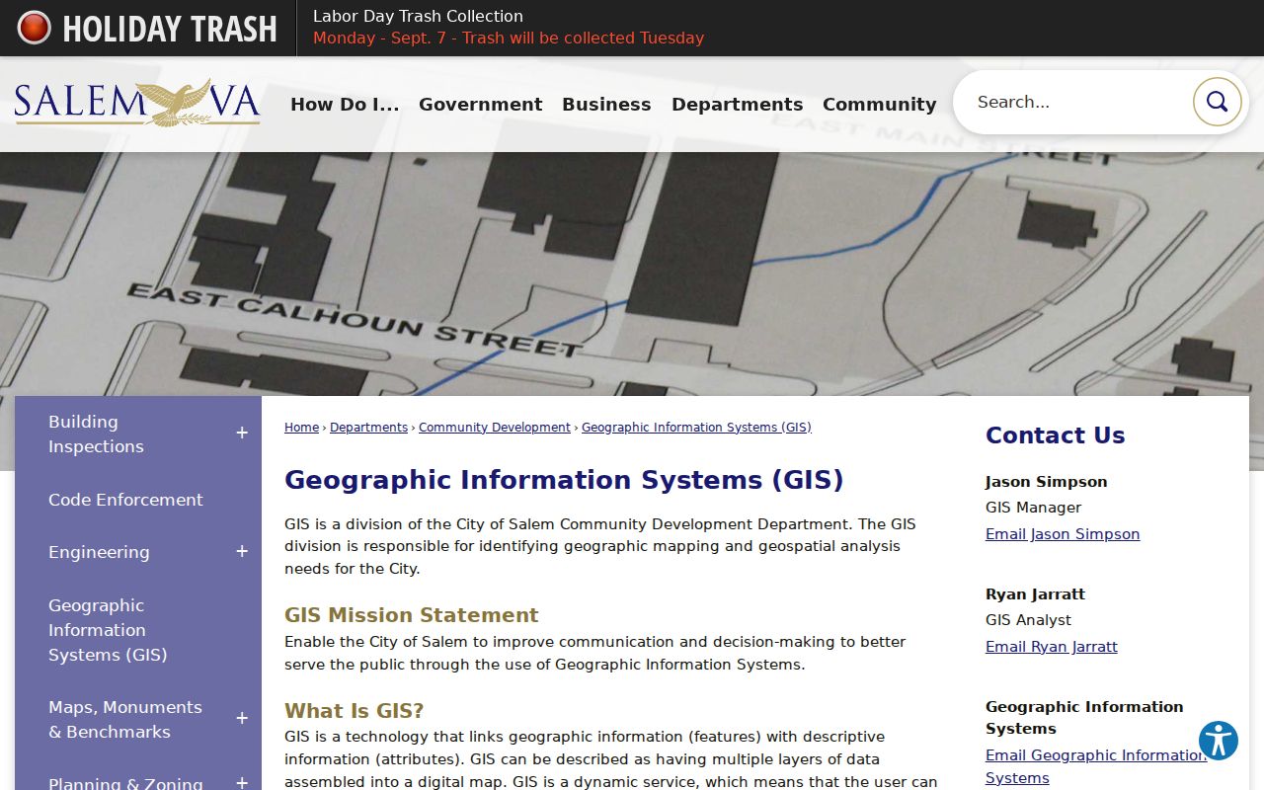Viewport: 1264px width, 790px height.
Task: Email Jason Simpson link
Action: [1063, 534]
